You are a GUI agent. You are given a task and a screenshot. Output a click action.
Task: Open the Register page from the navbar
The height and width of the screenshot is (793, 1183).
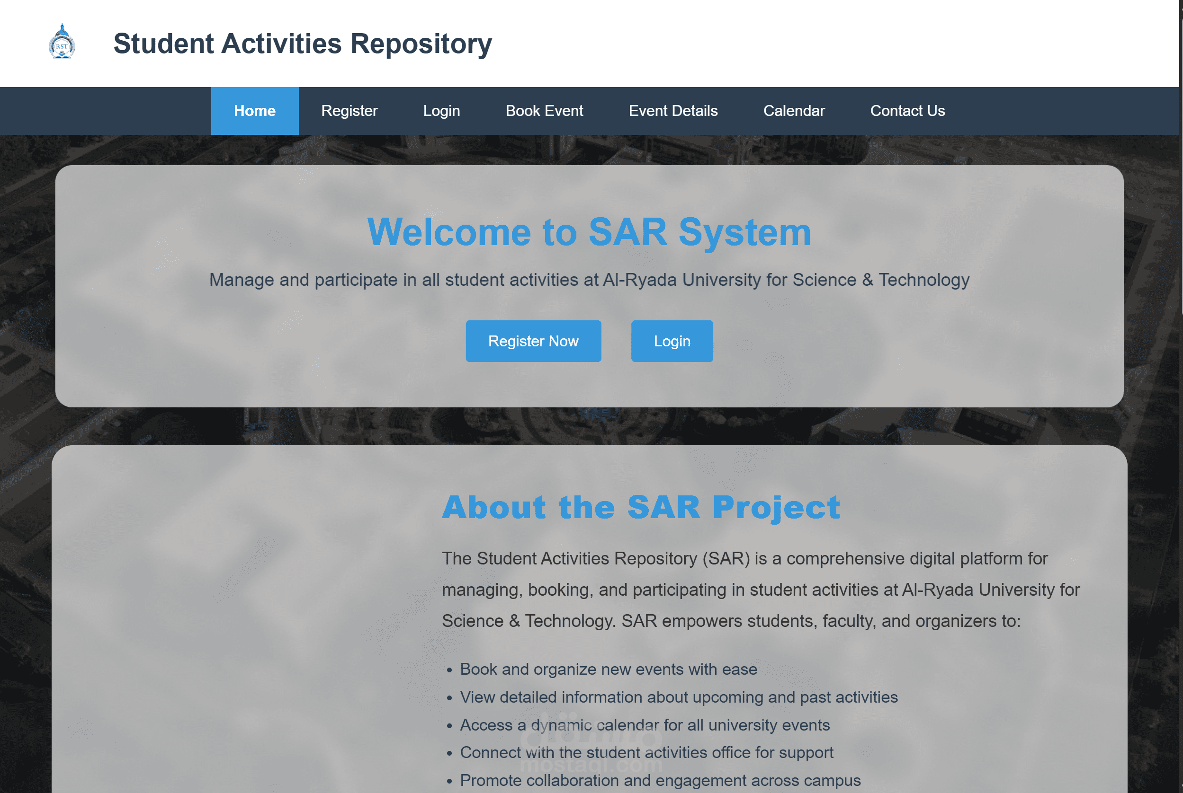pos(349,111)
